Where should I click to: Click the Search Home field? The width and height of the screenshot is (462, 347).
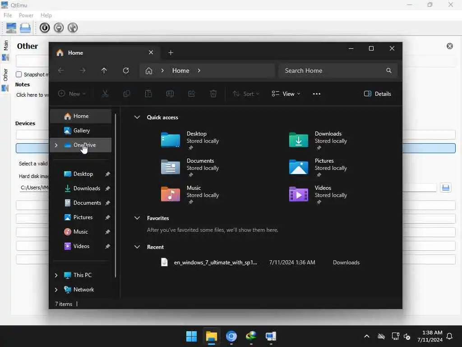click(338, 70)
